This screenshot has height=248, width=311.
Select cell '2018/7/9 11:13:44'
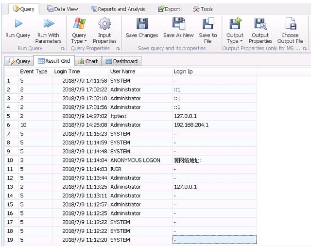pyautogui.click(x=81, y=178)
